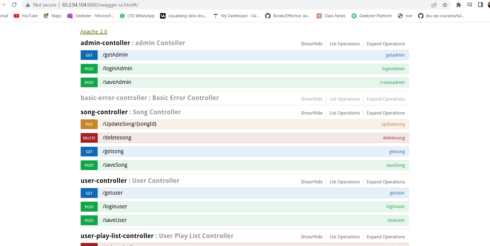Image resolution: width=490 pixels, height=246 pixels.
Task: Click the DELETE badge on /deletesong
Action: pos(89,138)
